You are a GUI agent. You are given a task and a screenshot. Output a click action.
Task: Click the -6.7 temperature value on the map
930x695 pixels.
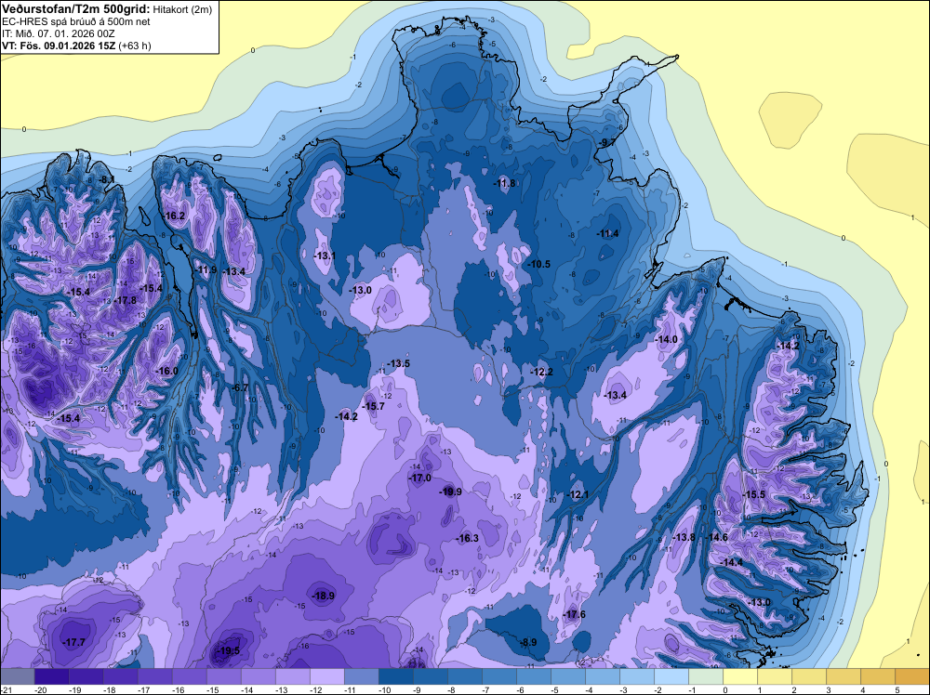(x=240, y=387)
